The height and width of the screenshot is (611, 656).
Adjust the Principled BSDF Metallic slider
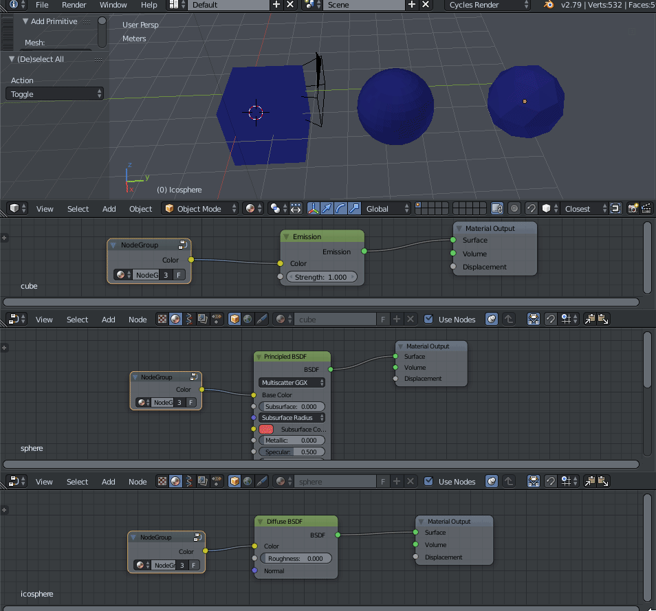(292, 441)
